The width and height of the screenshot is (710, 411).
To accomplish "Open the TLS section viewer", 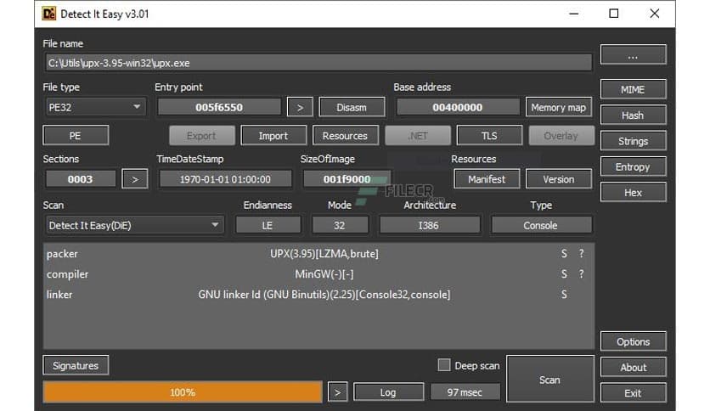I will coord(489,136).
